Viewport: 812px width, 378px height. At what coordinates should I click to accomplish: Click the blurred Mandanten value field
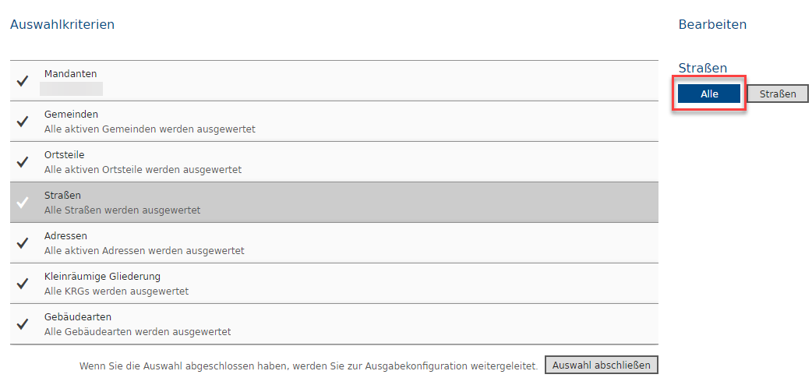[72, 88]
